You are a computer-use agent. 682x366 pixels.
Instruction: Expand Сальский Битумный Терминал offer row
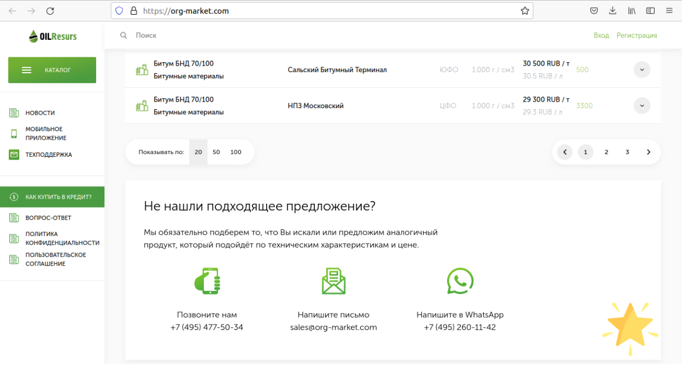pyautogui.click(x=642, y=70)
